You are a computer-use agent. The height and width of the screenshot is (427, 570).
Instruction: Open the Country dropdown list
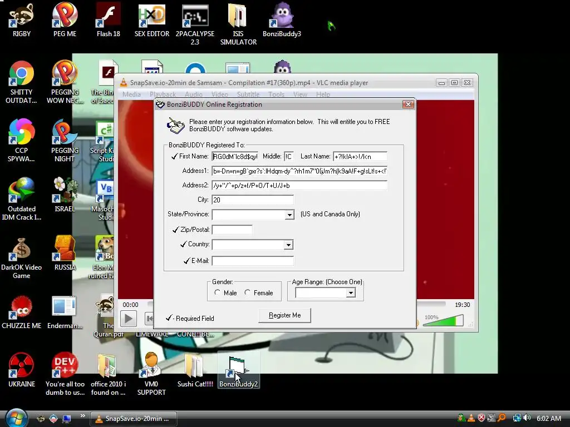(x=288, y=245)
